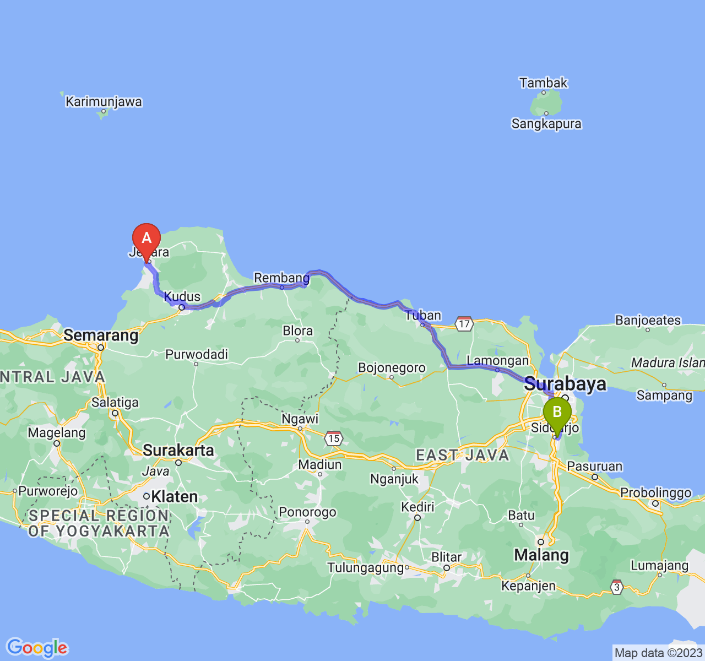Select the Rembang town label

click(281, 278)
